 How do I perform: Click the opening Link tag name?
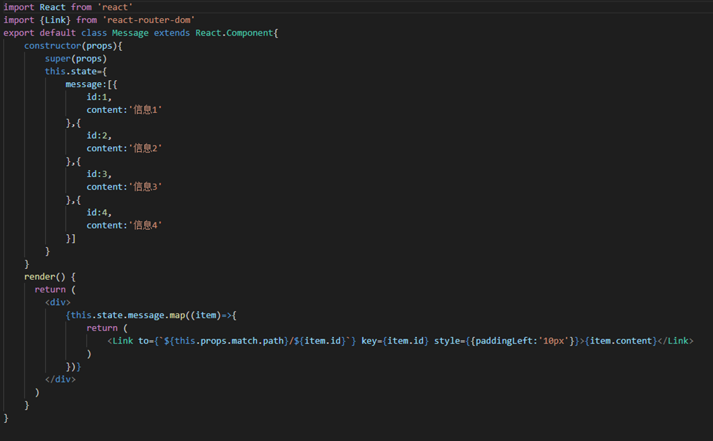pyautogui.click(x=123, y=341)
